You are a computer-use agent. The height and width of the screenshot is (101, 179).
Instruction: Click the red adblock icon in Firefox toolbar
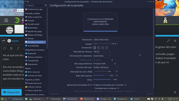[x=15, y=10]
